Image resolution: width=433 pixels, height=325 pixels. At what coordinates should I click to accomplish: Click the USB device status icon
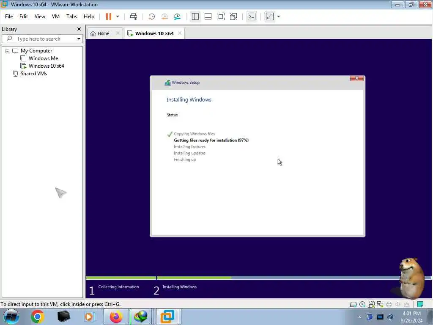pos(407,305)
